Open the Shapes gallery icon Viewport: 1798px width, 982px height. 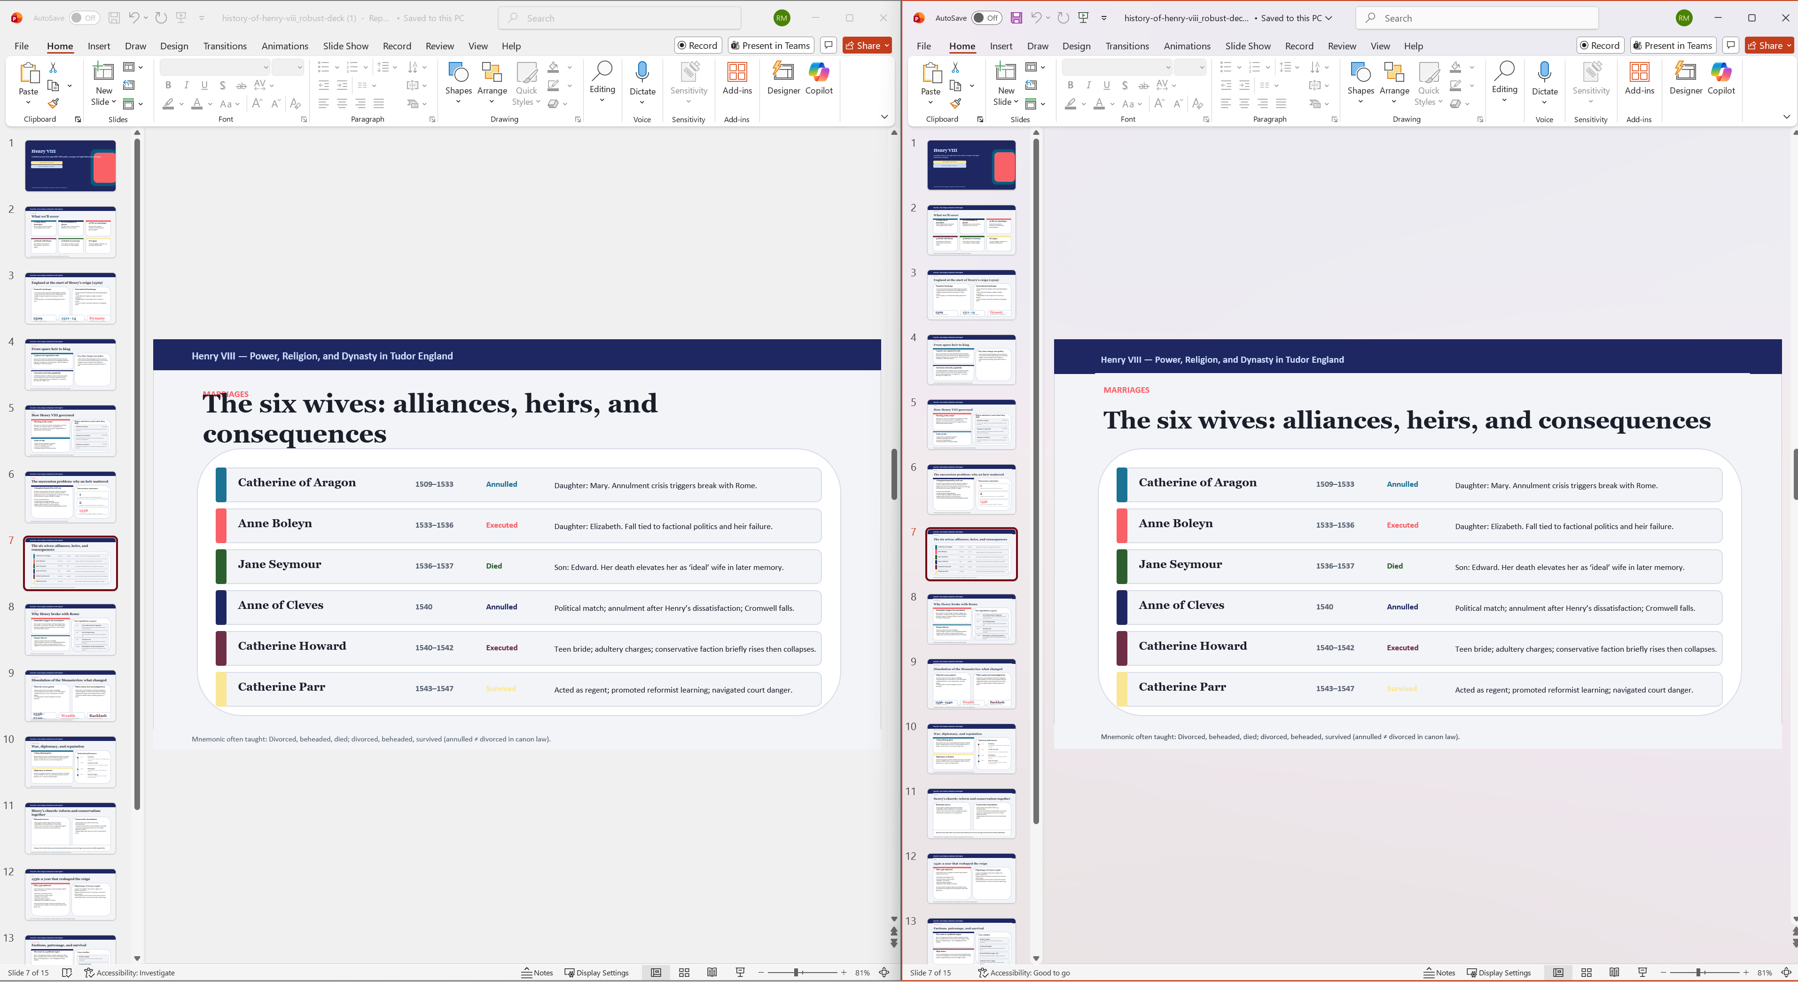(x=459, y=72)
